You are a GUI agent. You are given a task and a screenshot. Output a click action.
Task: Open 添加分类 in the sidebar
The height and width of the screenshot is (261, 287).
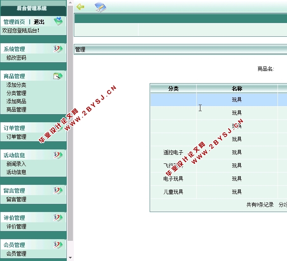pos(16,85)
